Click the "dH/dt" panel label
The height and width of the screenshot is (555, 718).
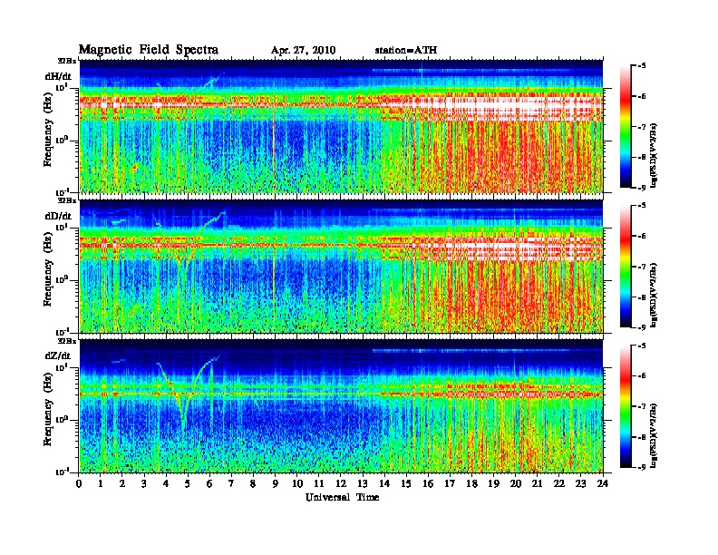(58, 76)
